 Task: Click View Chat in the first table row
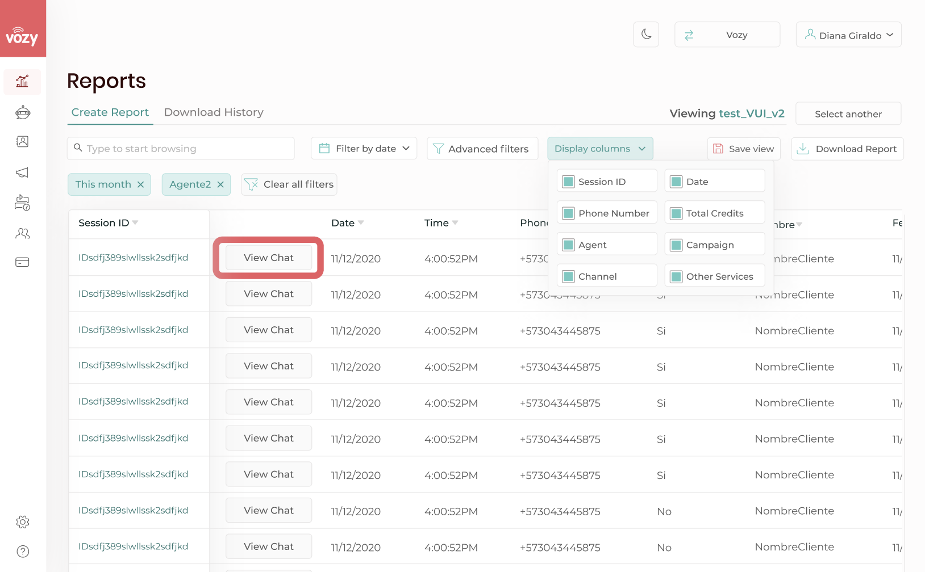click(x=269, y=258)
